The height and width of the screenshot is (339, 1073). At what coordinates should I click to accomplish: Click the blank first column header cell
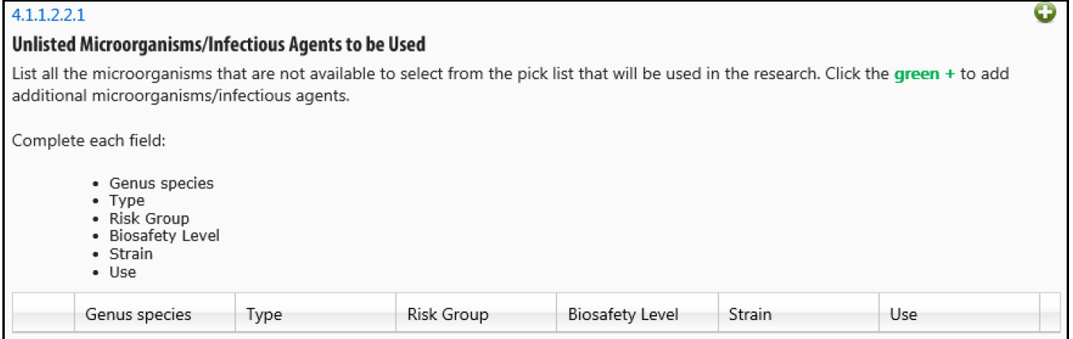point(44,314)
